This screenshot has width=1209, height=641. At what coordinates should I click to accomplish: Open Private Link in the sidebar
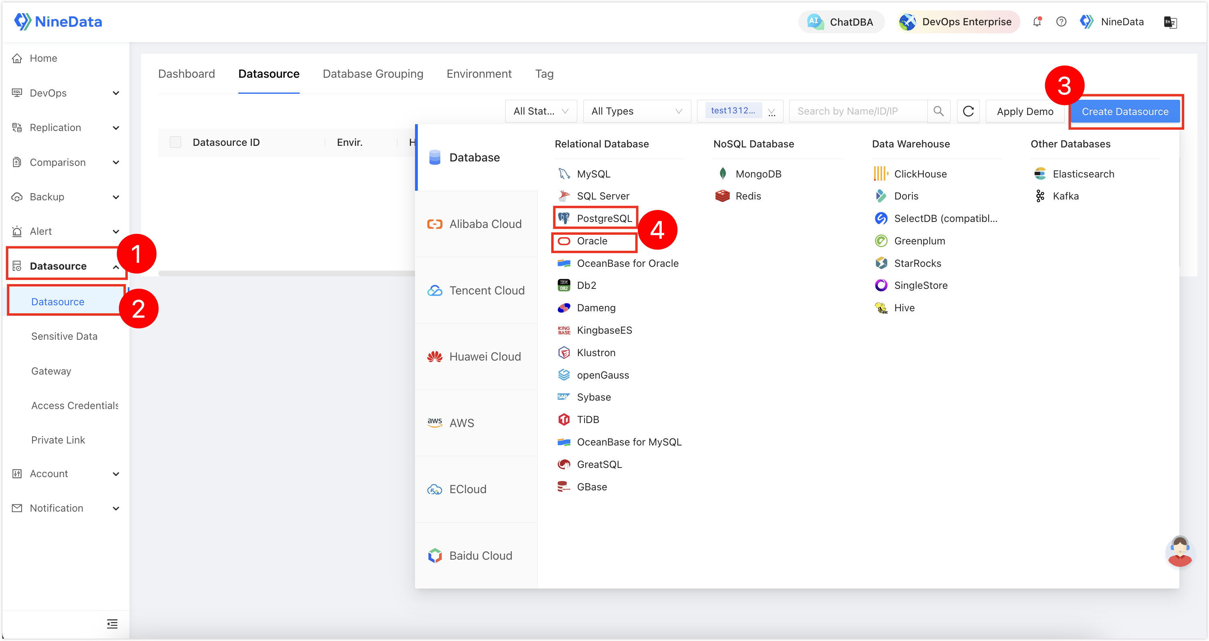point(58,440)
